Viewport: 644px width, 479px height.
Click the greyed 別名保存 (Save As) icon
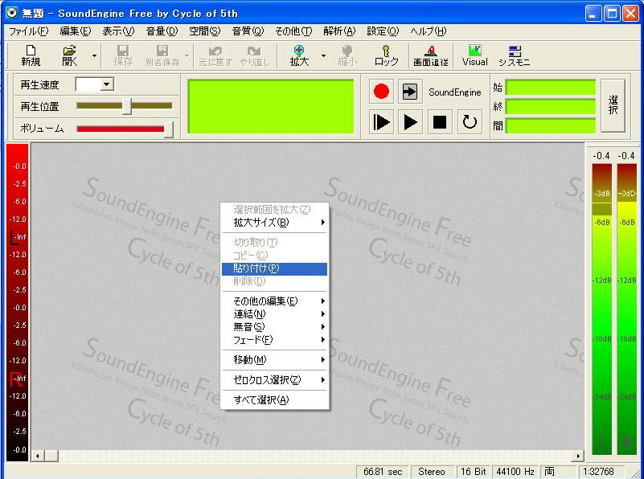pos(162,55)
